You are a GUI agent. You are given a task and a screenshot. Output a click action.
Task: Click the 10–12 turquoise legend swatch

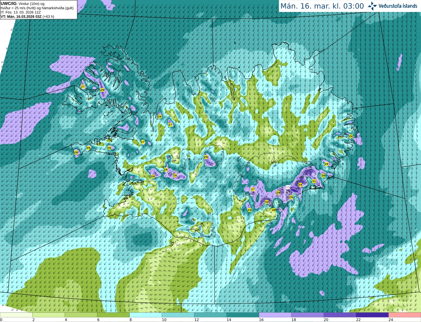pyautogui.click(x=178, y=315)
